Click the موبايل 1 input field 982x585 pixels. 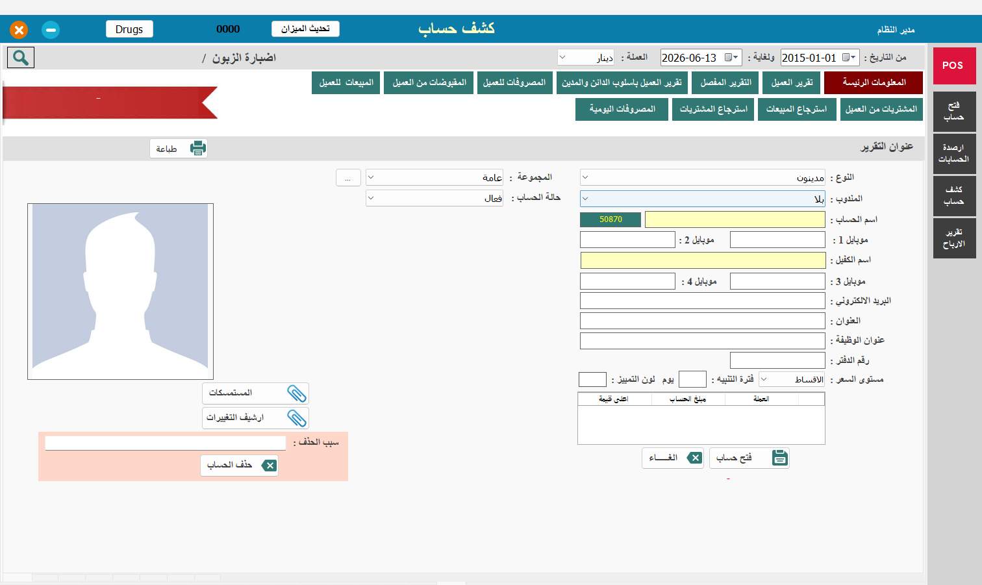click(777, 240)
